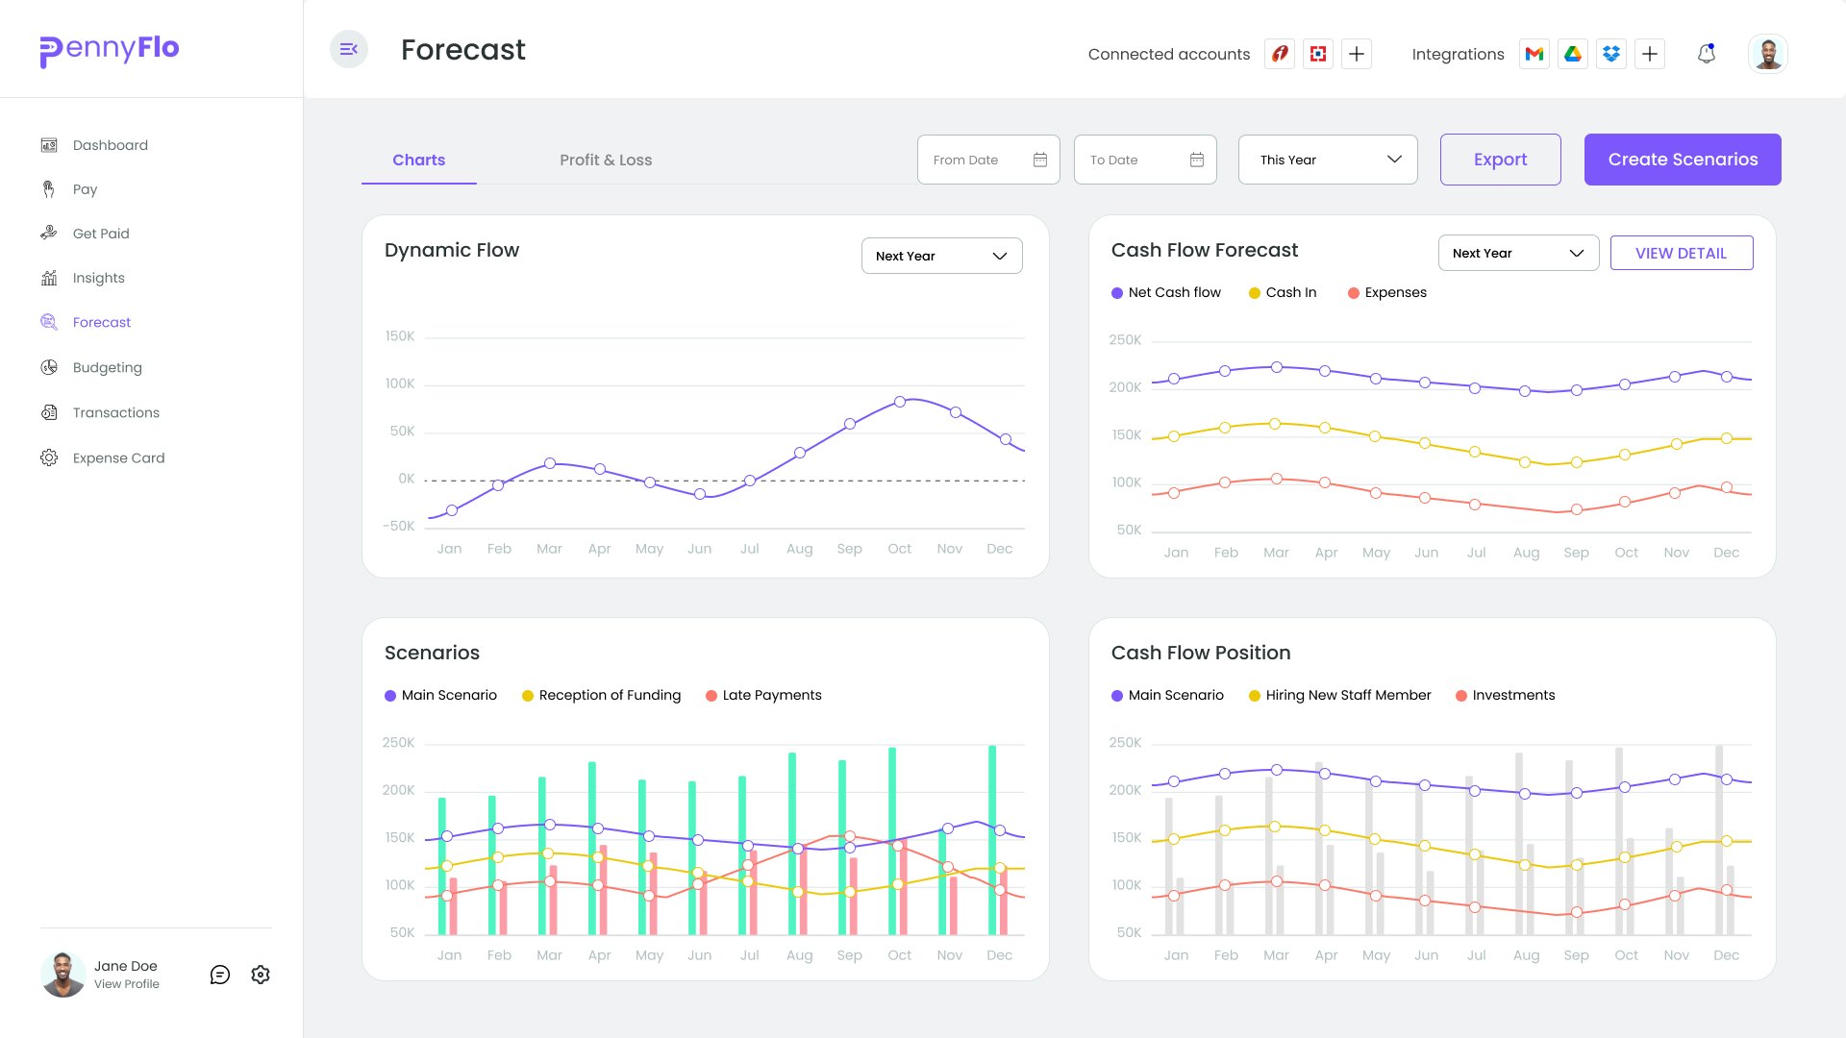Open Cash Flow Forecast Next Year dropdown
The height and width of the screenshot is (1038, 1846).
coord(1518,253)
